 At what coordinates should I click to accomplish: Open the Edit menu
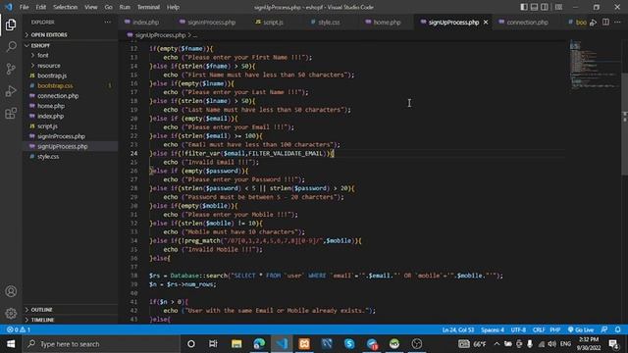(x=41, y=7)
